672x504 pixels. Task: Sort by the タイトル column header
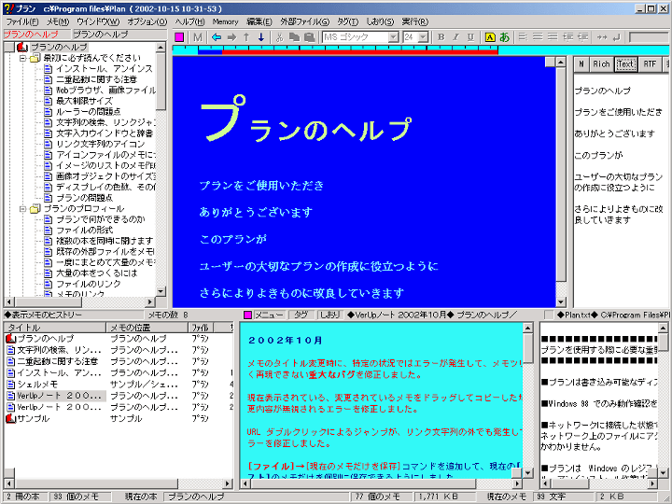tap(54, 328)
